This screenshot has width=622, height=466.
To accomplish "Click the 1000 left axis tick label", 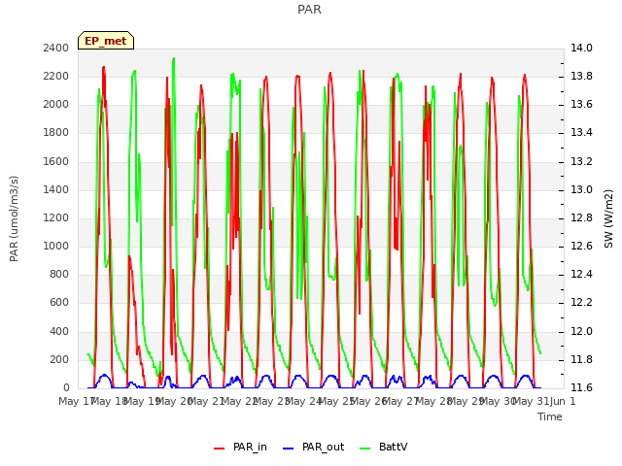I will pyautogui.click(x=56, y=246).
